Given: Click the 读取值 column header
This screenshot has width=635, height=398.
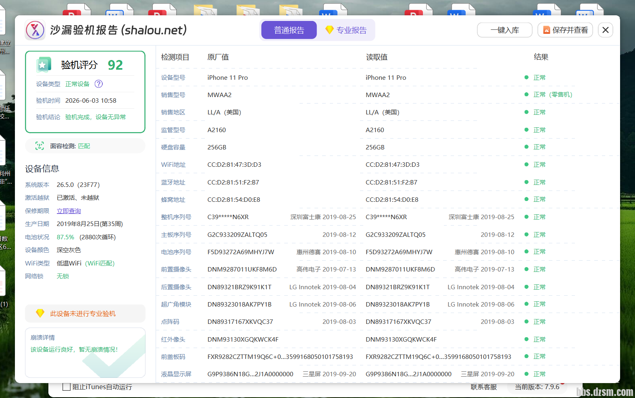Looking at the screenshot, I should click(x=377, y=57).
